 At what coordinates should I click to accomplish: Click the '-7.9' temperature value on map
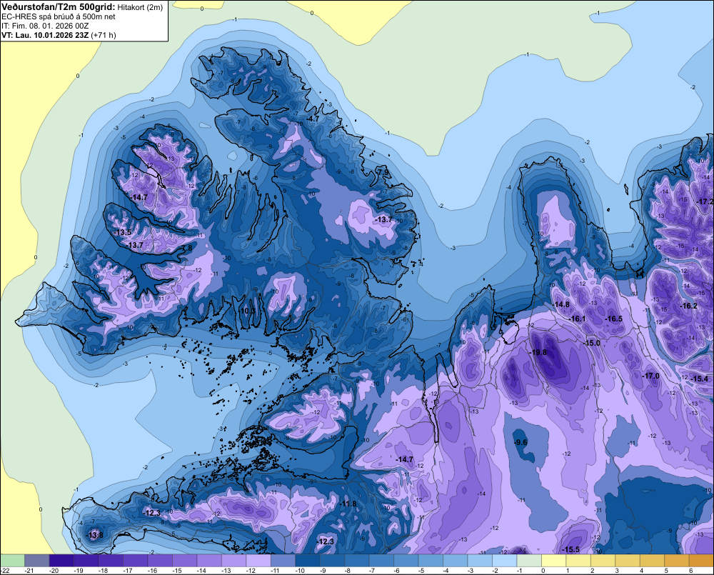coord(383,172)
